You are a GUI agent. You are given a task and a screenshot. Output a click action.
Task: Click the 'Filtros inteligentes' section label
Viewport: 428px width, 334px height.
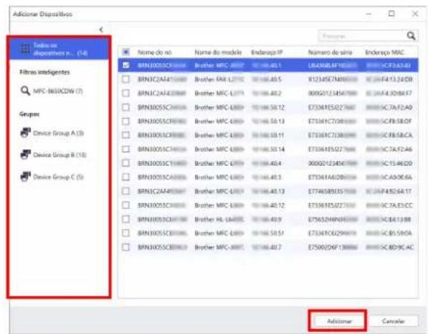click(45, 72)
